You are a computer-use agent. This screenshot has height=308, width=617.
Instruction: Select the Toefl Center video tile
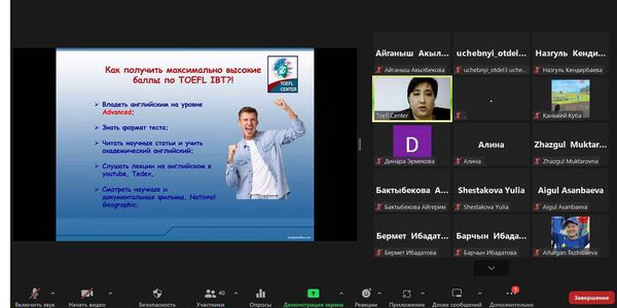[x=412, y=99]
